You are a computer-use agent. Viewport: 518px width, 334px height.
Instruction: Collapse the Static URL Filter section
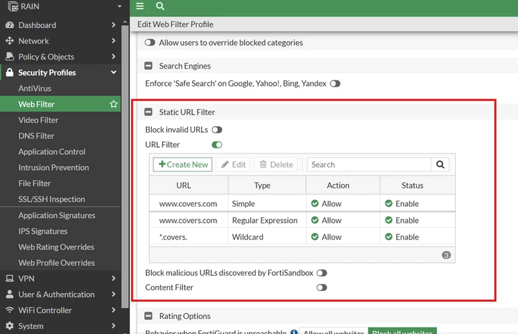pos(148,112)
